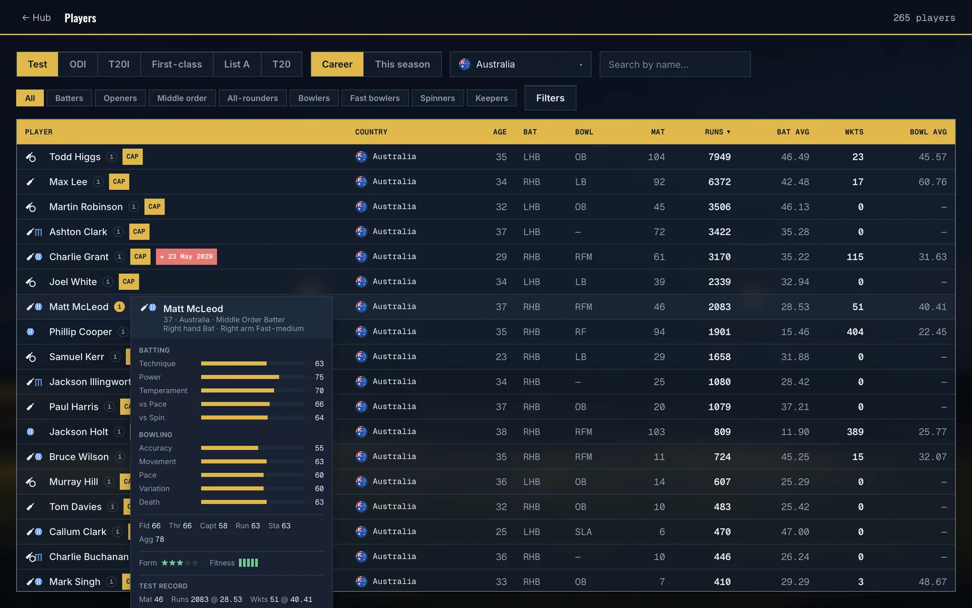
Task: Click the Form star rating in popup
Action: [x=180, y=563]
